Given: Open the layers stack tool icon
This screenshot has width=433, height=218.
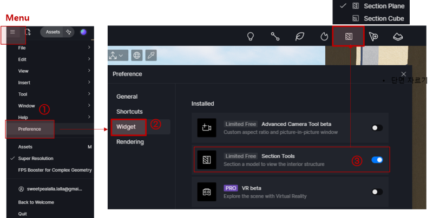Looking at the screenshot, I should (x=398, y=37).
